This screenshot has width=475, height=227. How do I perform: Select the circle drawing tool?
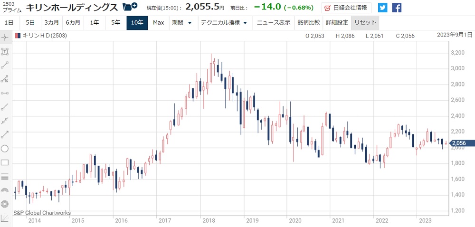5,149
